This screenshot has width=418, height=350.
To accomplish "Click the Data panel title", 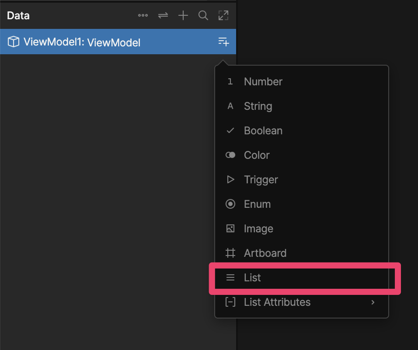I will click(x=18, y=15).
